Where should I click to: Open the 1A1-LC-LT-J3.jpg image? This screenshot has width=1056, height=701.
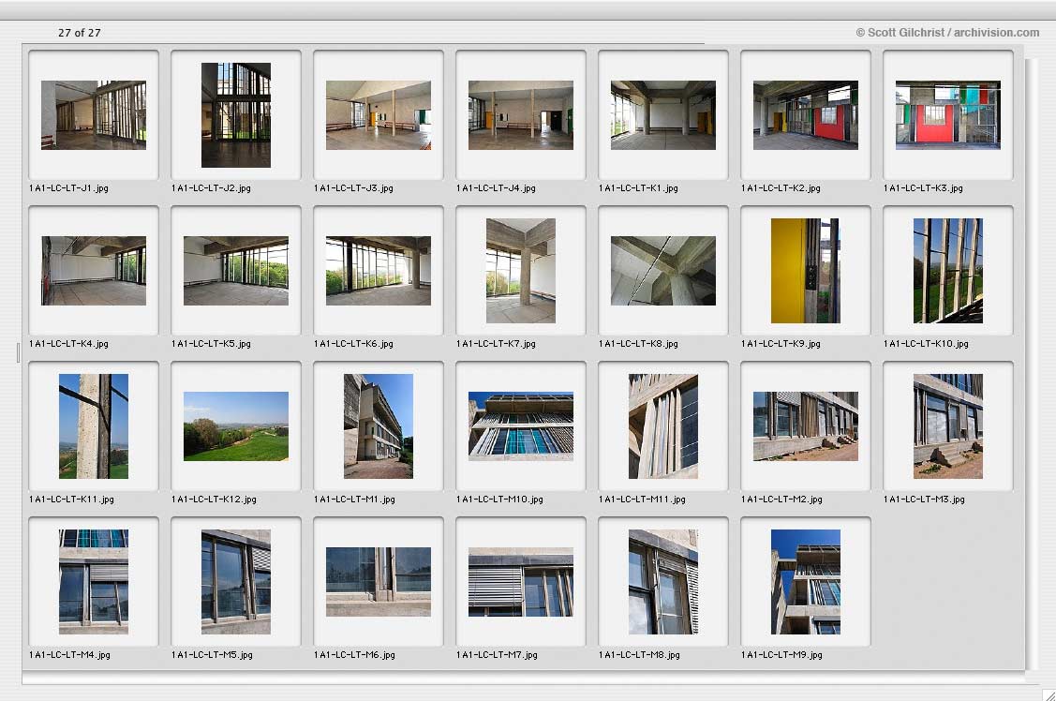[379, 115]
